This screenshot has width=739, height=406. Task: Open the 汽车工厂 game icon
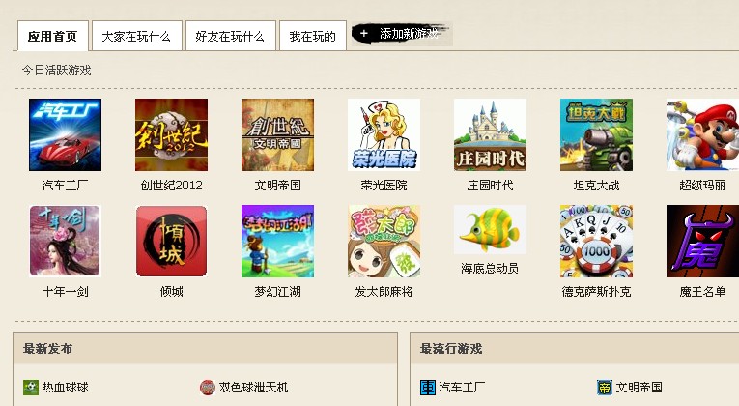[x=65, y=135]
